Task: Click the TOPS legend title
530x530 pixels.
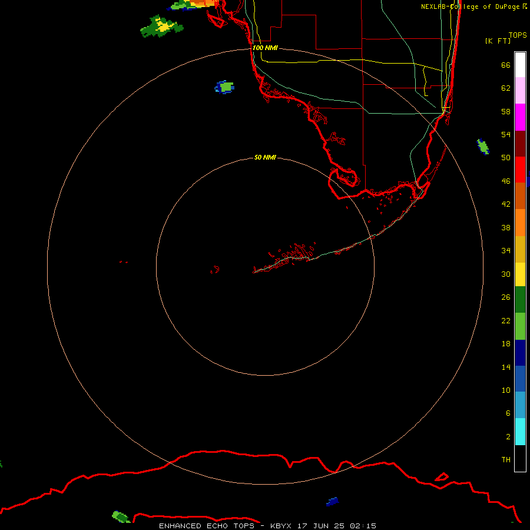Action: tap(518, 35)
